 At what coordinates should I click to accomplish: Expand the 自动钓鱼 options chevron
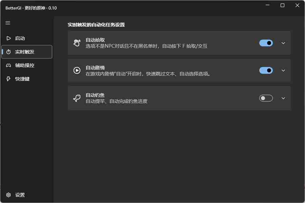283,98
